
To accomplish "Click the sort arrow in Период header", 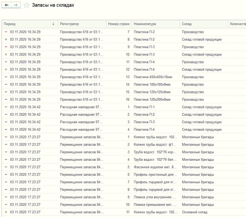I will (x=53, y=24).
